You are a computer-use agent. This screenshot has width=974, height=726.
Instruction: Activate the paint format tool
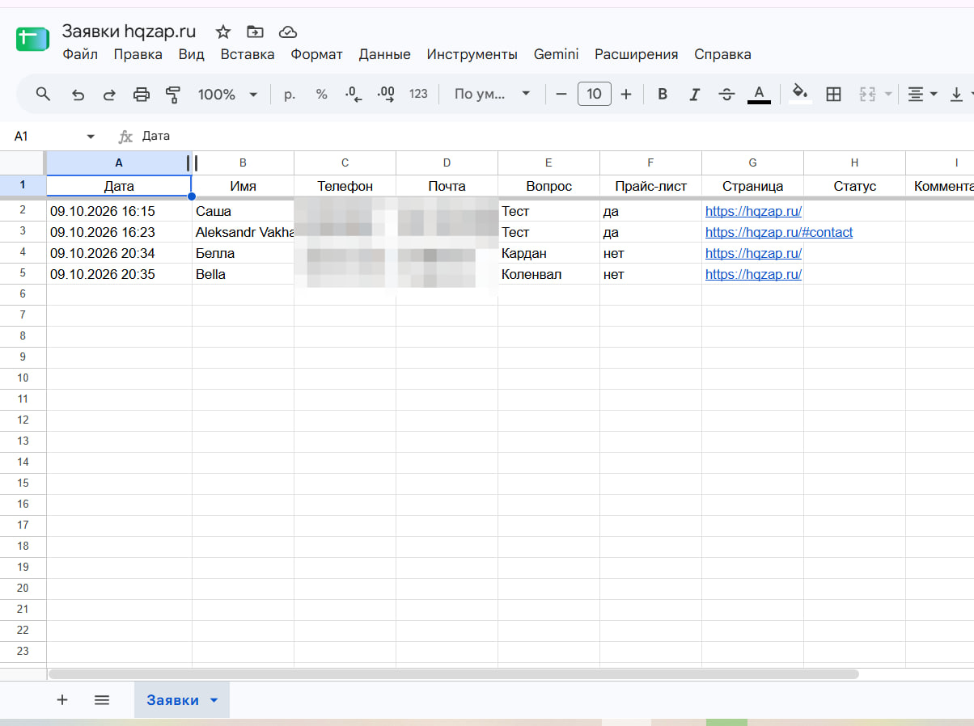tap(173, 95)
